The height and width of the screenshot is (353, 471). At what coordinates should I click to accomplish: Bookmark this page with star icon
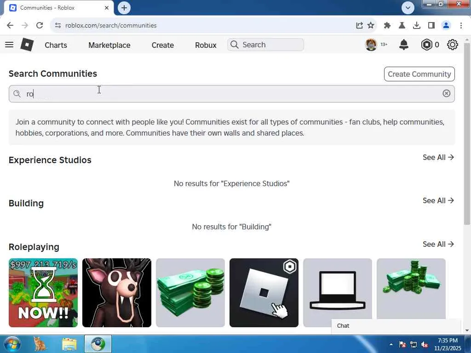pos(371,26)
